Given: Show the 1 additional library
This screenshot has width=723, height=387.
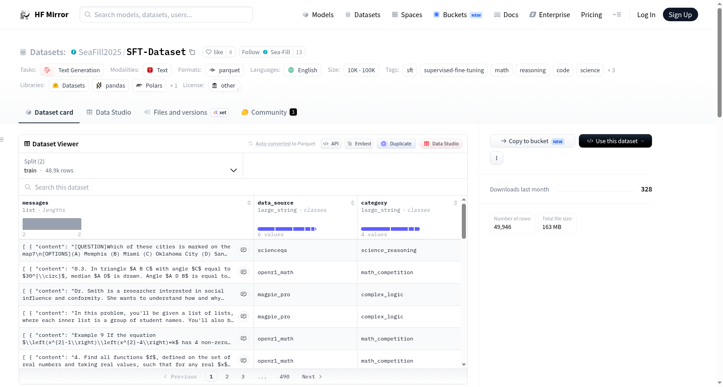Looking at the screenshot, I should click(174, 86).
